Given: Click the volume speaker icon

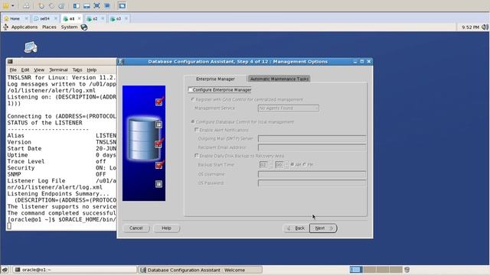Looking at the screenshot, I should 485,27.
